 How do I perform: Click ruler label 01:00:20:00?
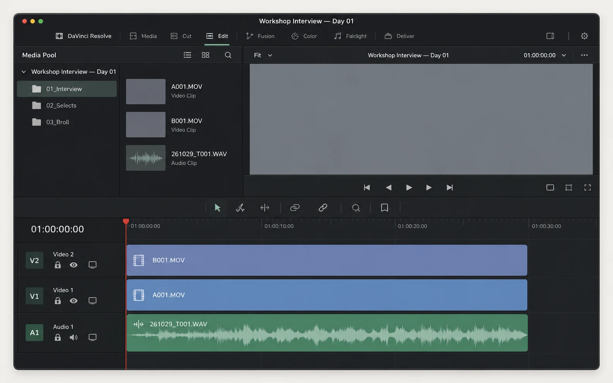[x=412, y=226]
